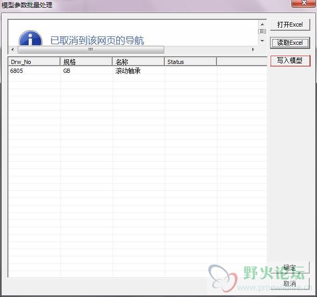The height and width of the screenshot is (297, 317).
Task: Close the 模型参数批量处理 dialog
Action: pos(303,3)
